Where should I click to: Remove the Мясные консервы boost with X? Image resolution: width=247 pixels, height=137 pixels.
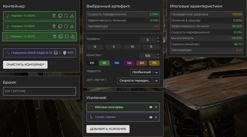(x=156, y=107)
